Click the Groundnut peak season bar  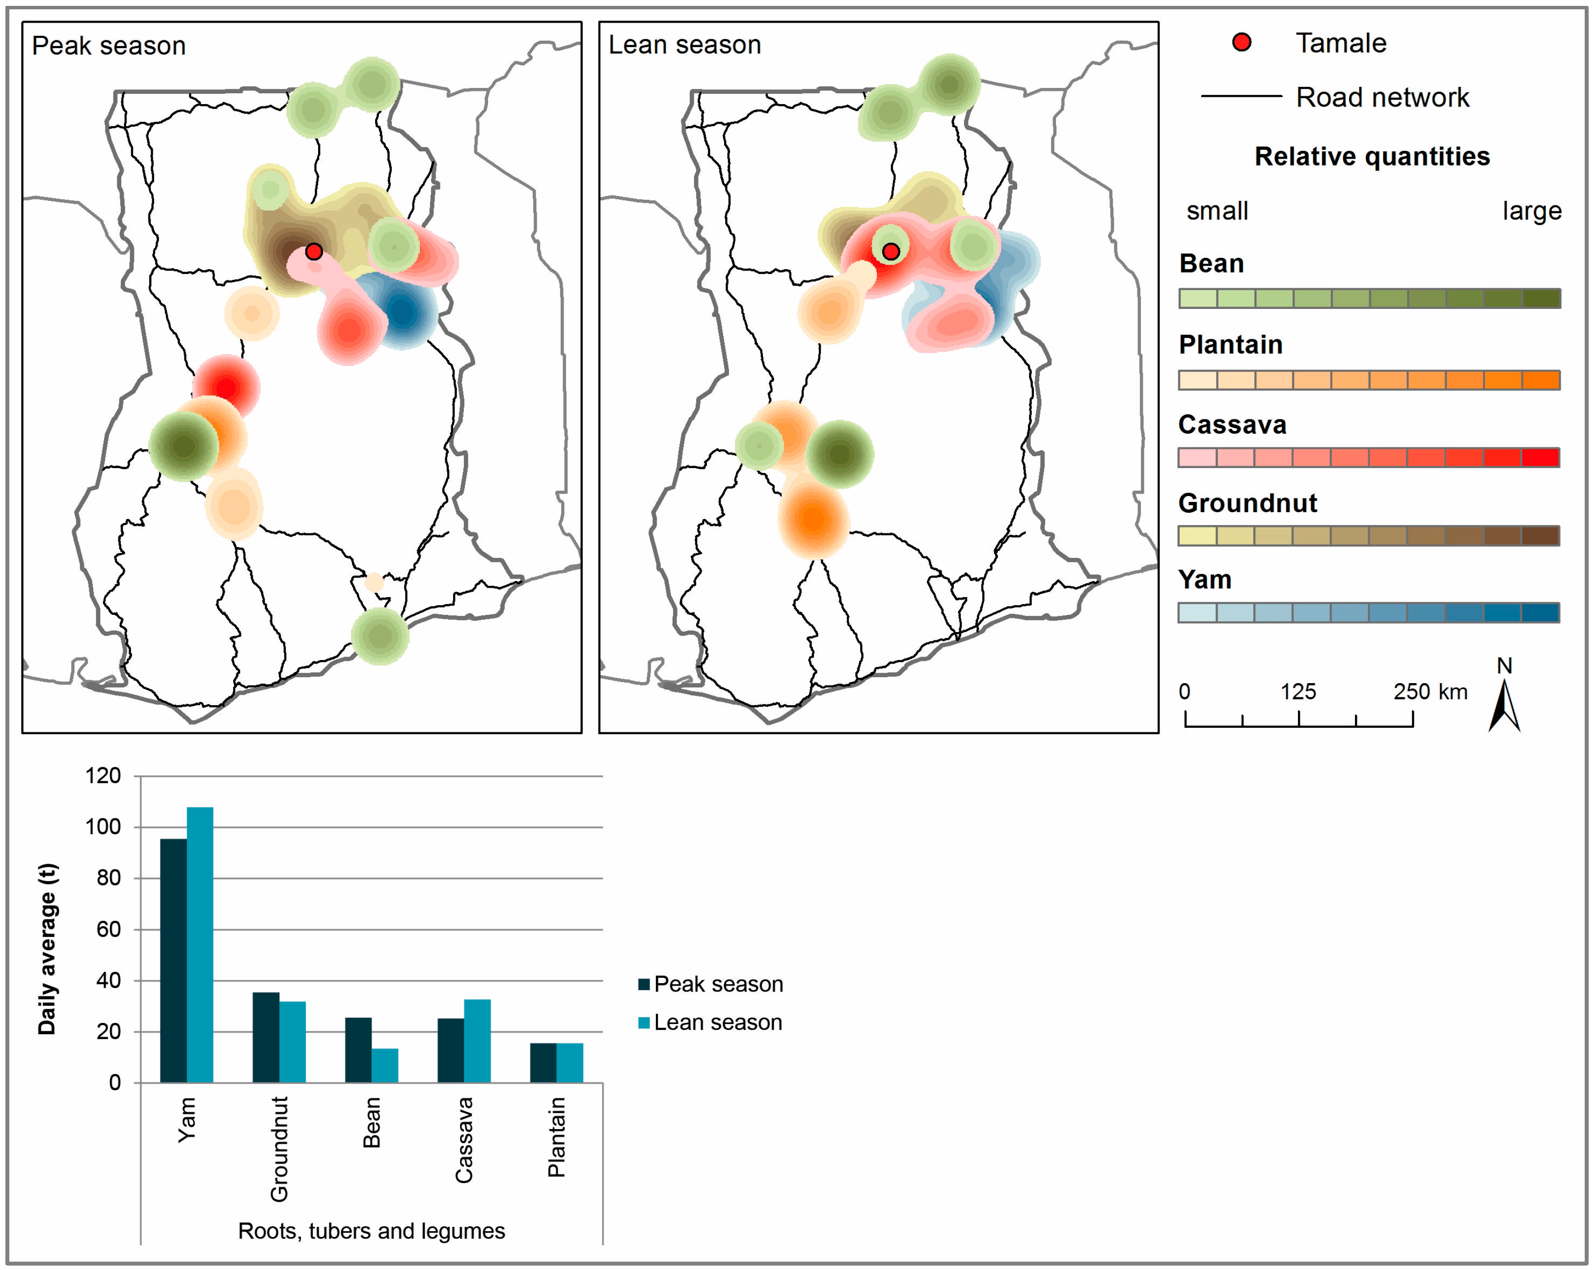click(x=266, y=1037)
